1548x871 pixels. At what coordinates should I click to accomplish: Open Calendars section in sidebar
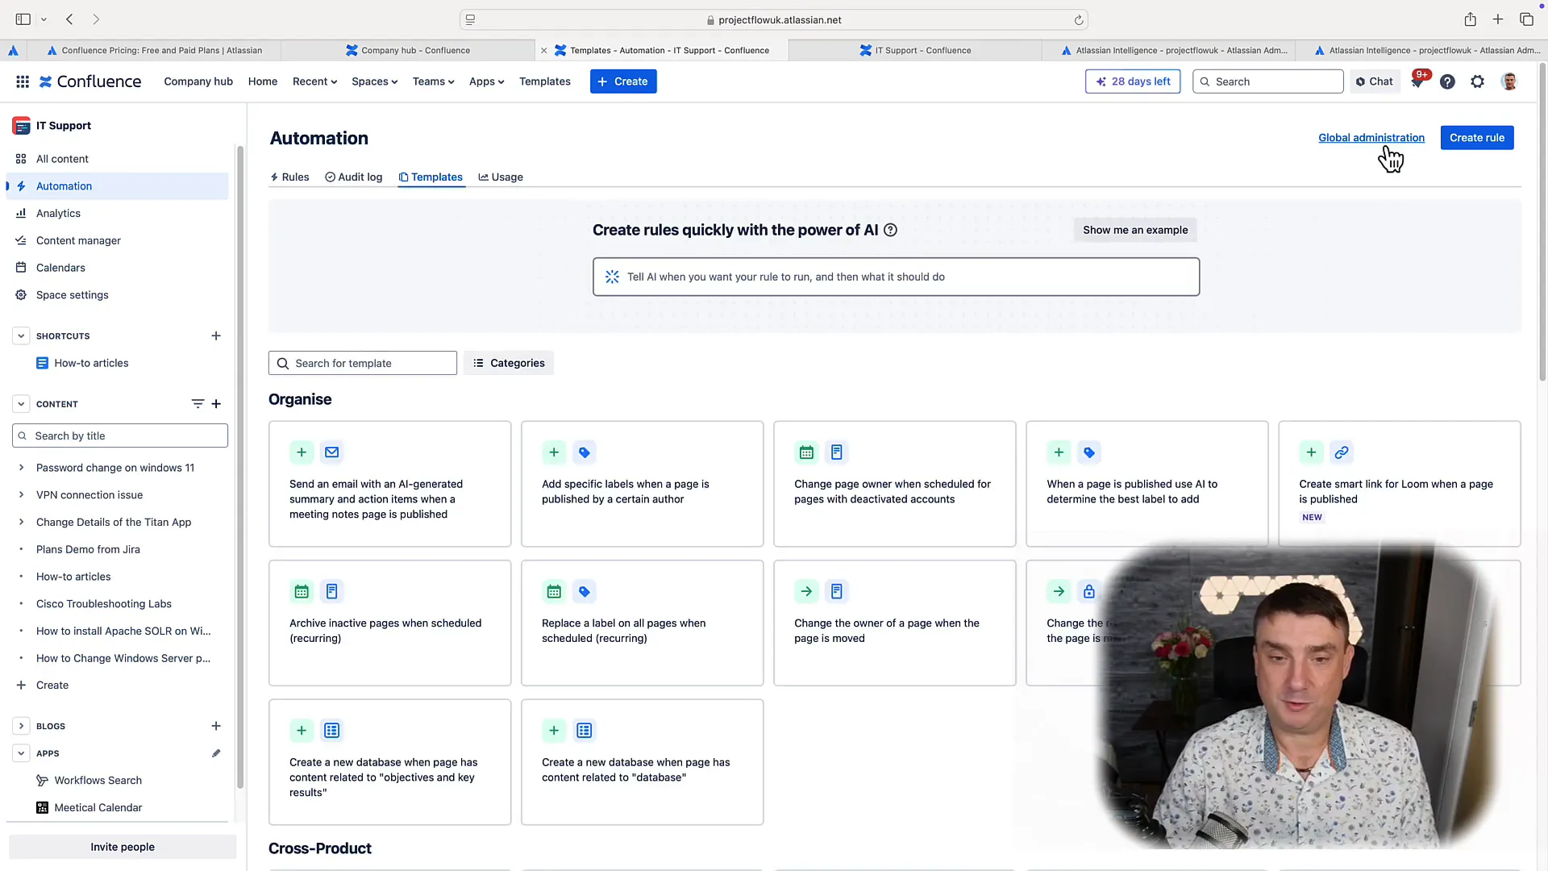pyautogui.click(x=60, y=268)
